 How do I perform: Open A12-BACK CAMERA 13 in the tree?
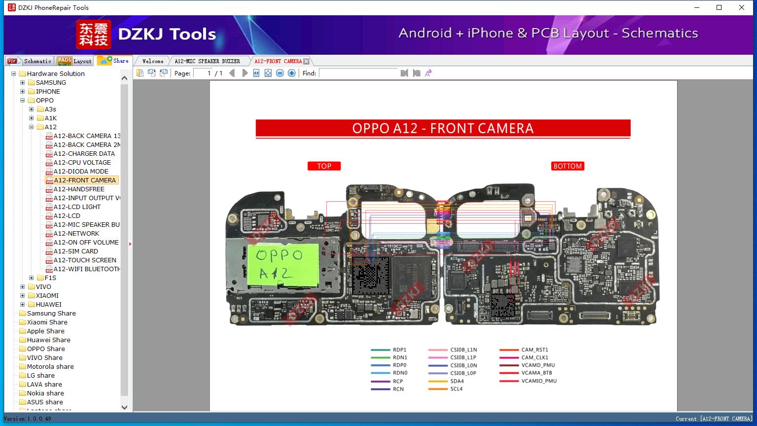(87, 136)
